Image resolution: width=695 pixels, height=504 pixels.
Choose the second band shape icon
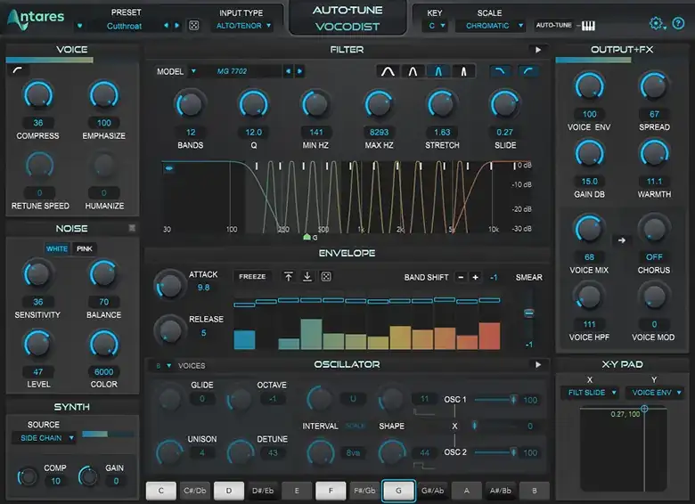[413, 71]
